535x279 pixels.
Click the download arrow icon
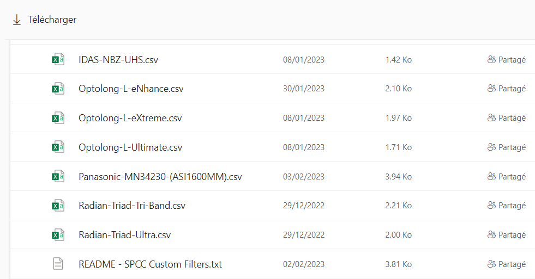[x=17, y=20]
